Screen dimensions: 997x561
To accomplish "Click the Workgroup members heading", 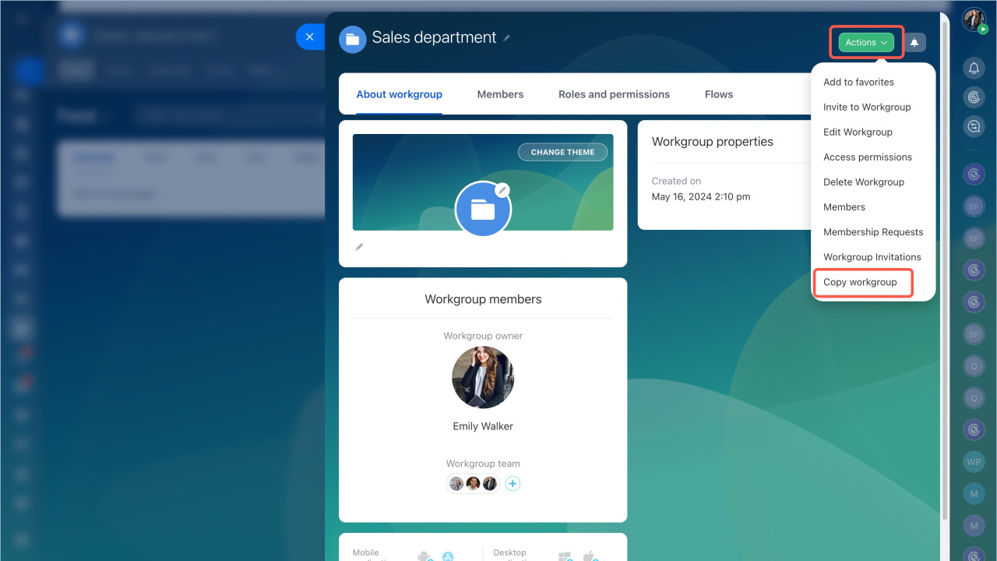I will [483, 299].
